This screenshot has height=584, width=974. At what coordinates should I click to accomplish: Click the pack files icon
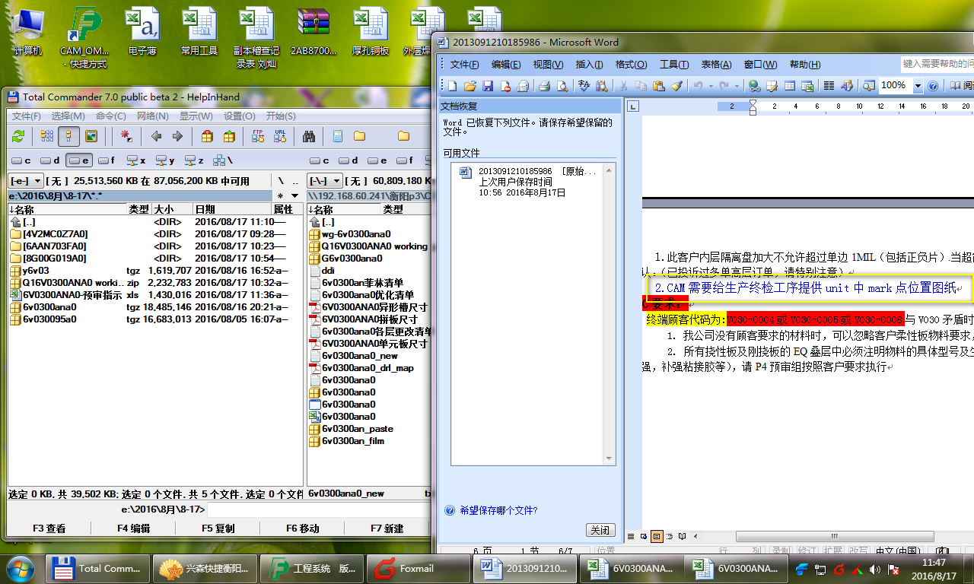coord(207,136)
